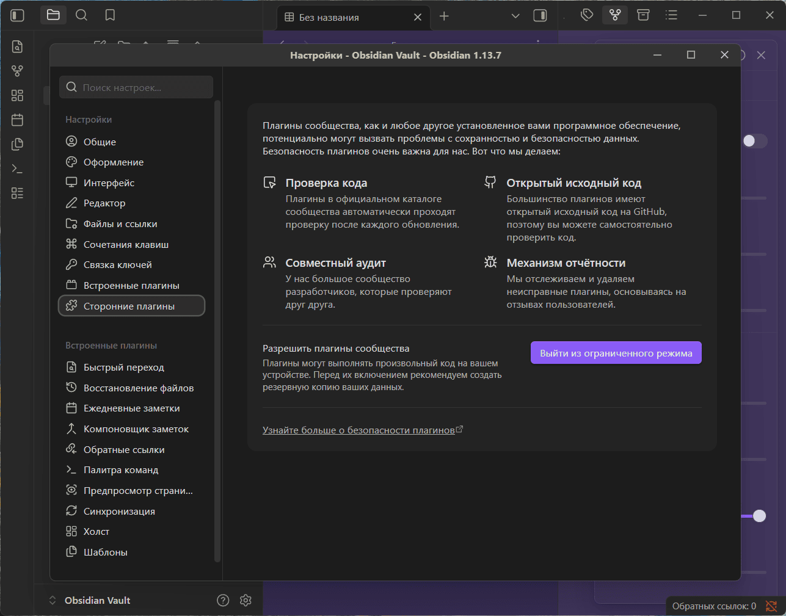
Task: Select the "Сторонние плагины" section
Action: point(131,306)
